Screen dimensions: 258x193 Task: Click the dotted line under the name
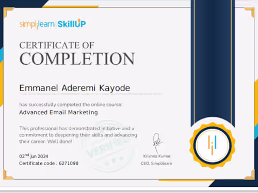[91, 94]
